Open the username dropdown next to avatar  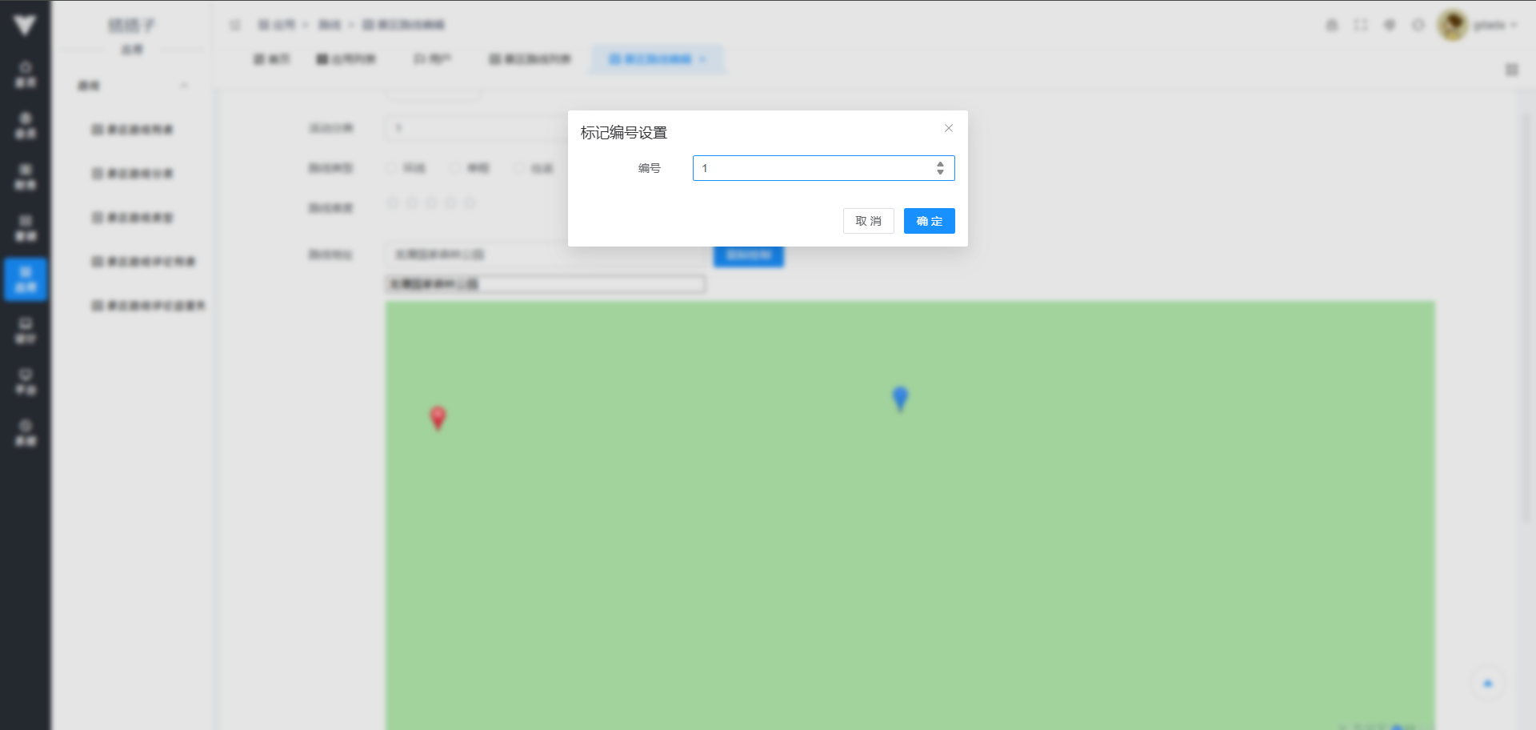[1494, 26]
